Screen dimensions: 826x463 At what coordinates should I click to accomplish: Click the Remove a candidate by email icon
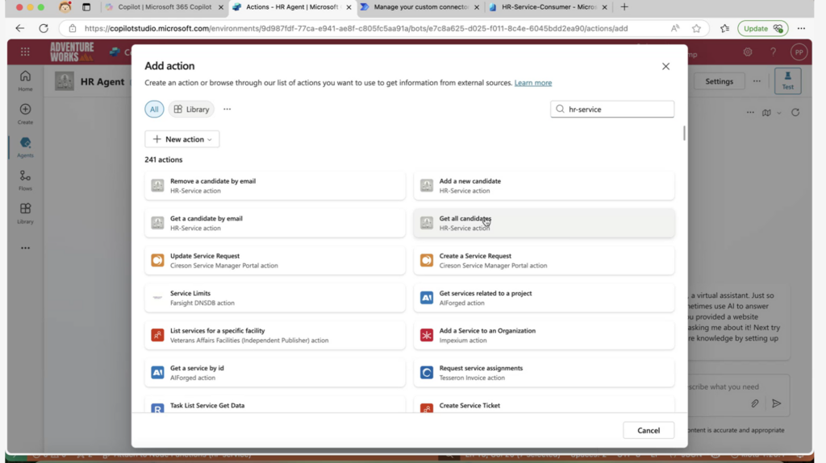(157, 185)
